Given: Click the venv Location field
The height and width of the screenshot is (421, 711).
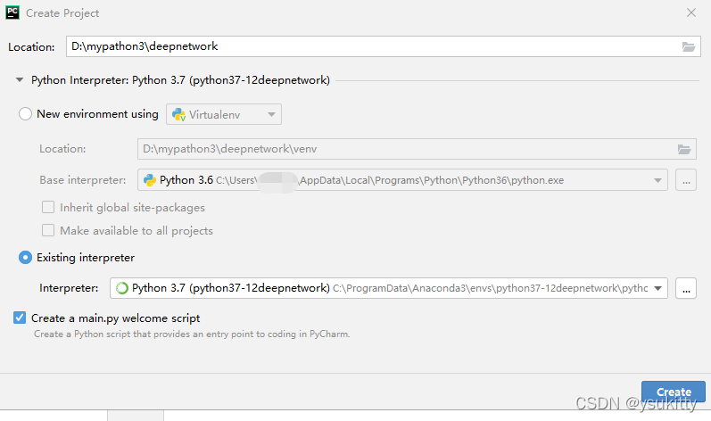Looking at the screenshot, I should pos(417,149).
